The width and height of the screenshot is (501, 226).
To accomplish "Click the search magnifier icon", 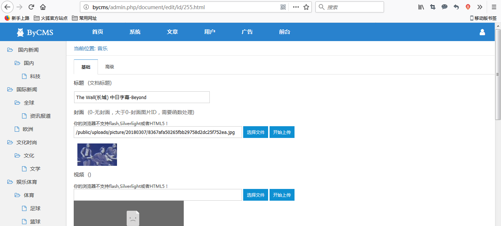I will coord(321,7).
